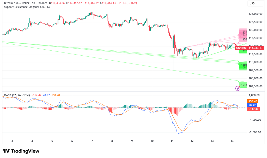
Task: Click the current price label 114,414.13
Action: click(256, 48)
